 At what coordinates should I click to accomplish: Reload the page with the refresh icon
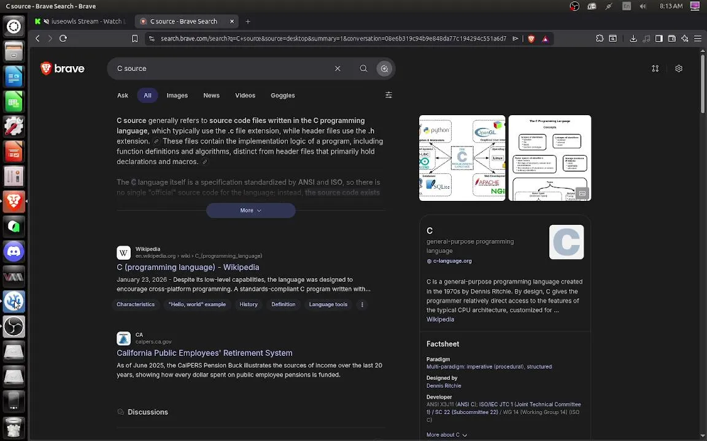[x=63, y=39]
